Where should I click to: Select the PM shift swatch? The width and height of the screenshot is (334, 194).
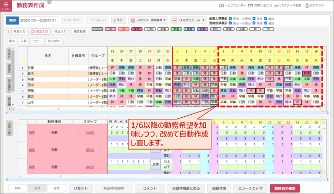click(268, 29)
